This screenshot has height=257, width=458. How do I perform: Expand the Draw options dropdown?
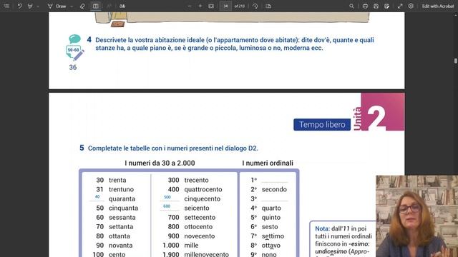pos(72,6)
